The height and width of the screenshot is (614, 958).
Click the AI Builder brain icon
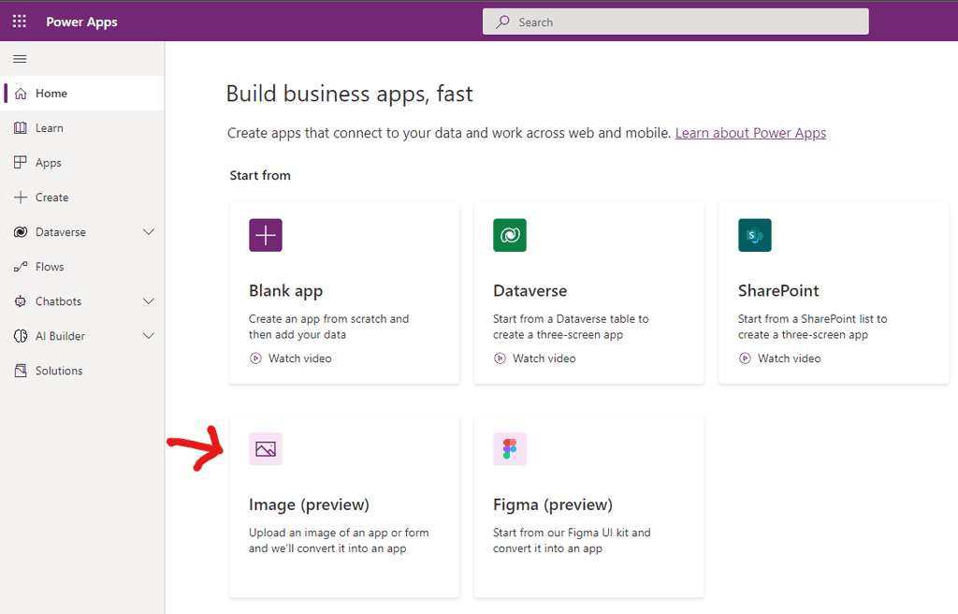click(x=21, y=336)
